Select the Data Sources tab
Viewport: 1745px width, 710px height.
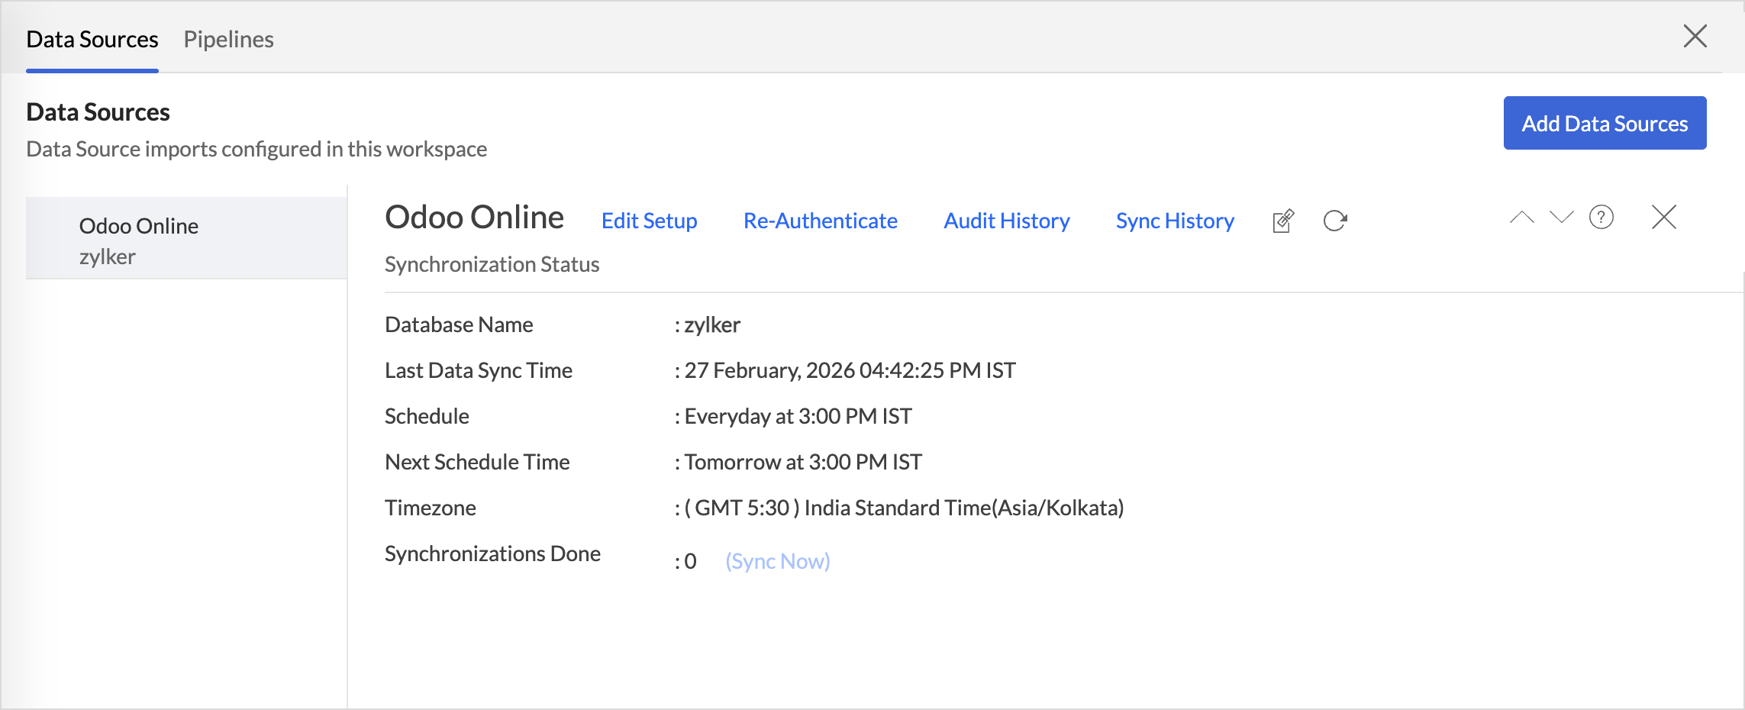point(92,39)
